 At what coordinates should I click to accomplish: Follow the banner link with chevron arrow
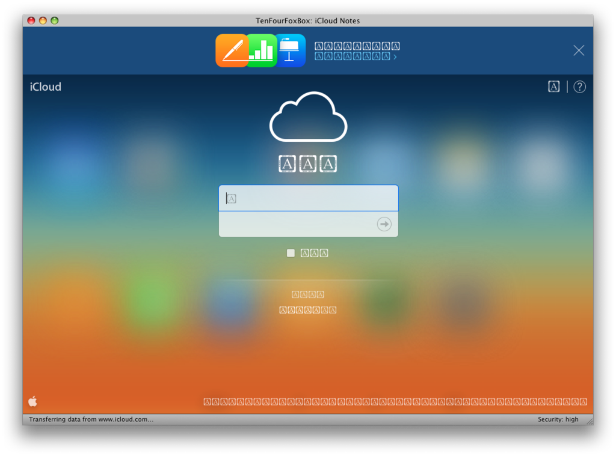[x=356, y=56]
